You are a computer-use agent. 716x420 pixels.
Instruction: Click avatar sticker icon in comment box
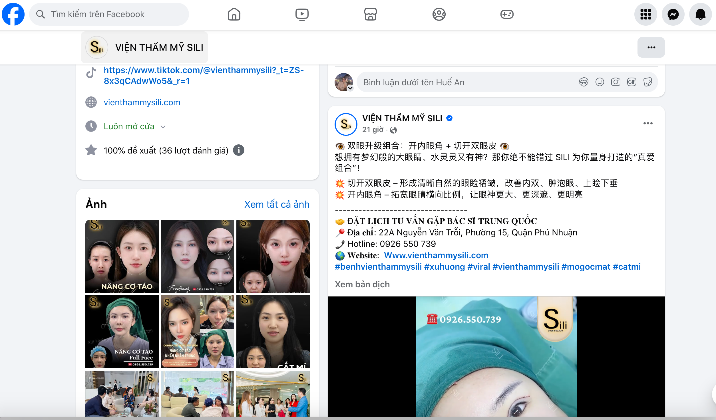584,82
